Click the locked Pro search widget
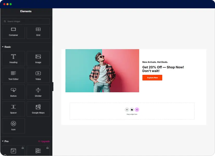 [x=13, y=151]
